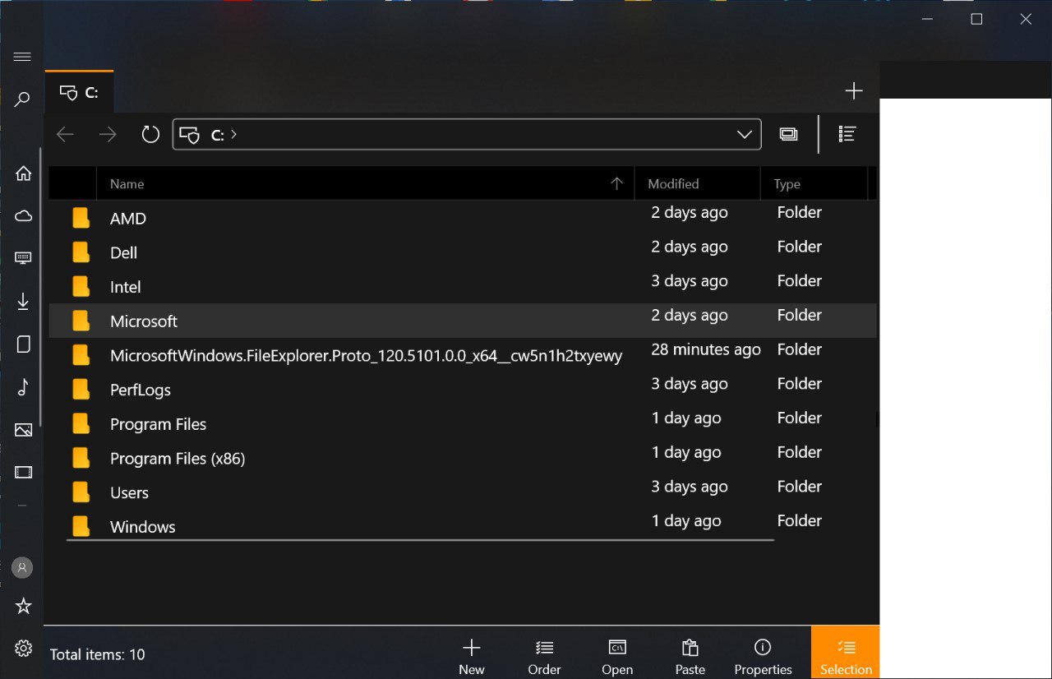Click the address bar path field
1052x679 pixels.
tap(467, 135)
